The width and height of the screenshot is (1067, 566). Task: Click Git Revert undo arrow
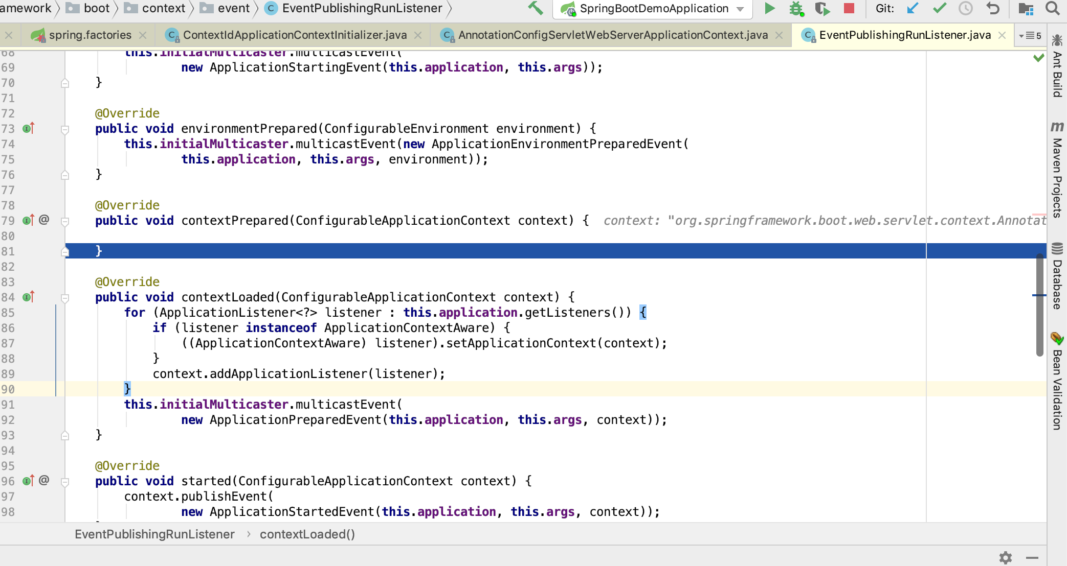point(993,8)
